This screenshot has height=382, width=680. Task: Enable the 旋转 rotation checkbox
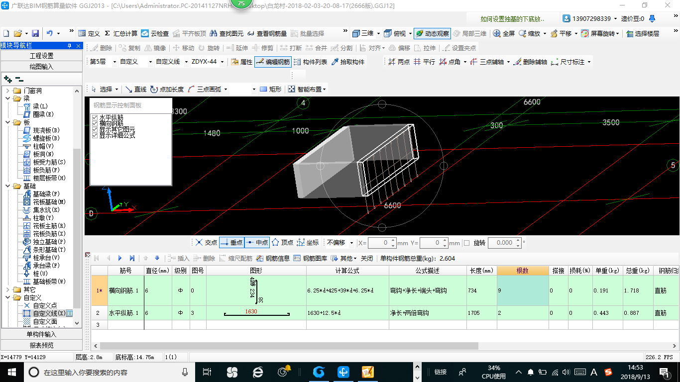tap(466, 243)
